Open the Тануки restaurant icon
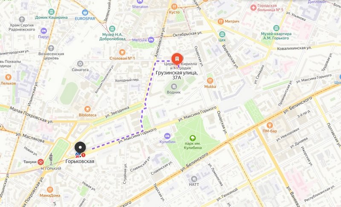Screen dimensions: 341x207 [40, 162]
